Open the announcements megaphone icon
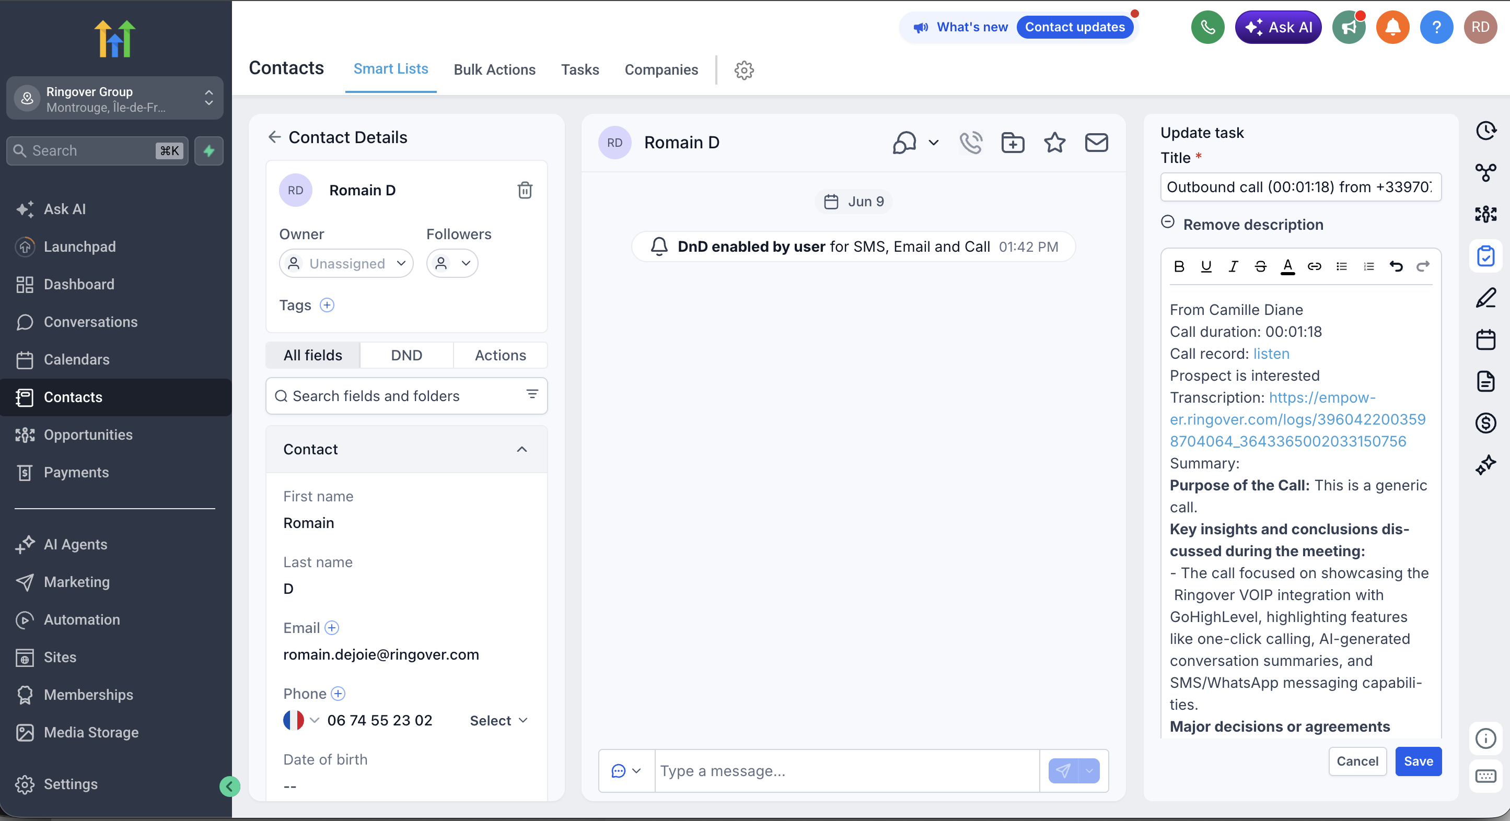The image size is (1510, 821). pos(1349,27)
